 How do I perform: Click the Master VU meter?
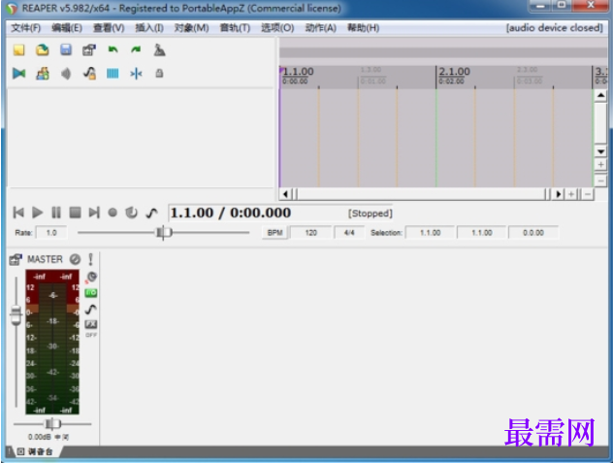[x=52, y=342]
